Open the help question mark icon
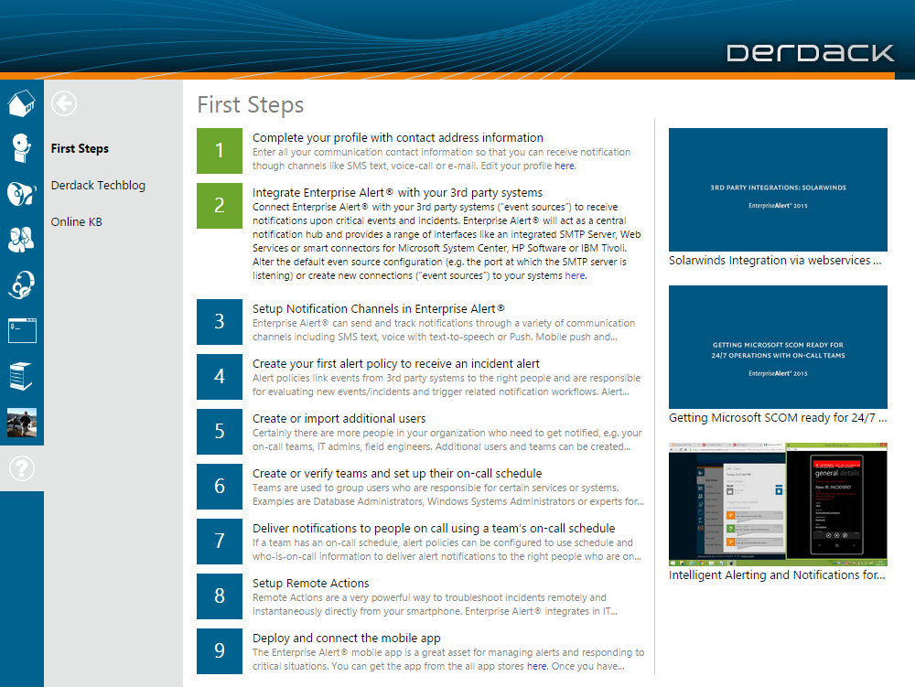The image size is (915, 687). [x=22, y=468]
